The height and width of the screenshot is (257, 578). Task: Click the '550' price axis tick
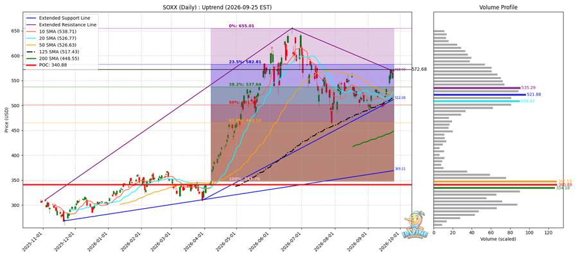(x=16, y=81)
